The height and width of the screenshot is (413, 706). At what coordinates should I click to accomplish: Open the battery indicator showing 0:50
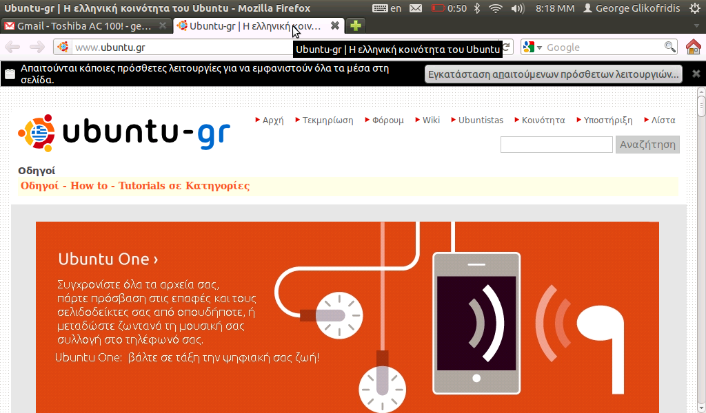(449, 8)
